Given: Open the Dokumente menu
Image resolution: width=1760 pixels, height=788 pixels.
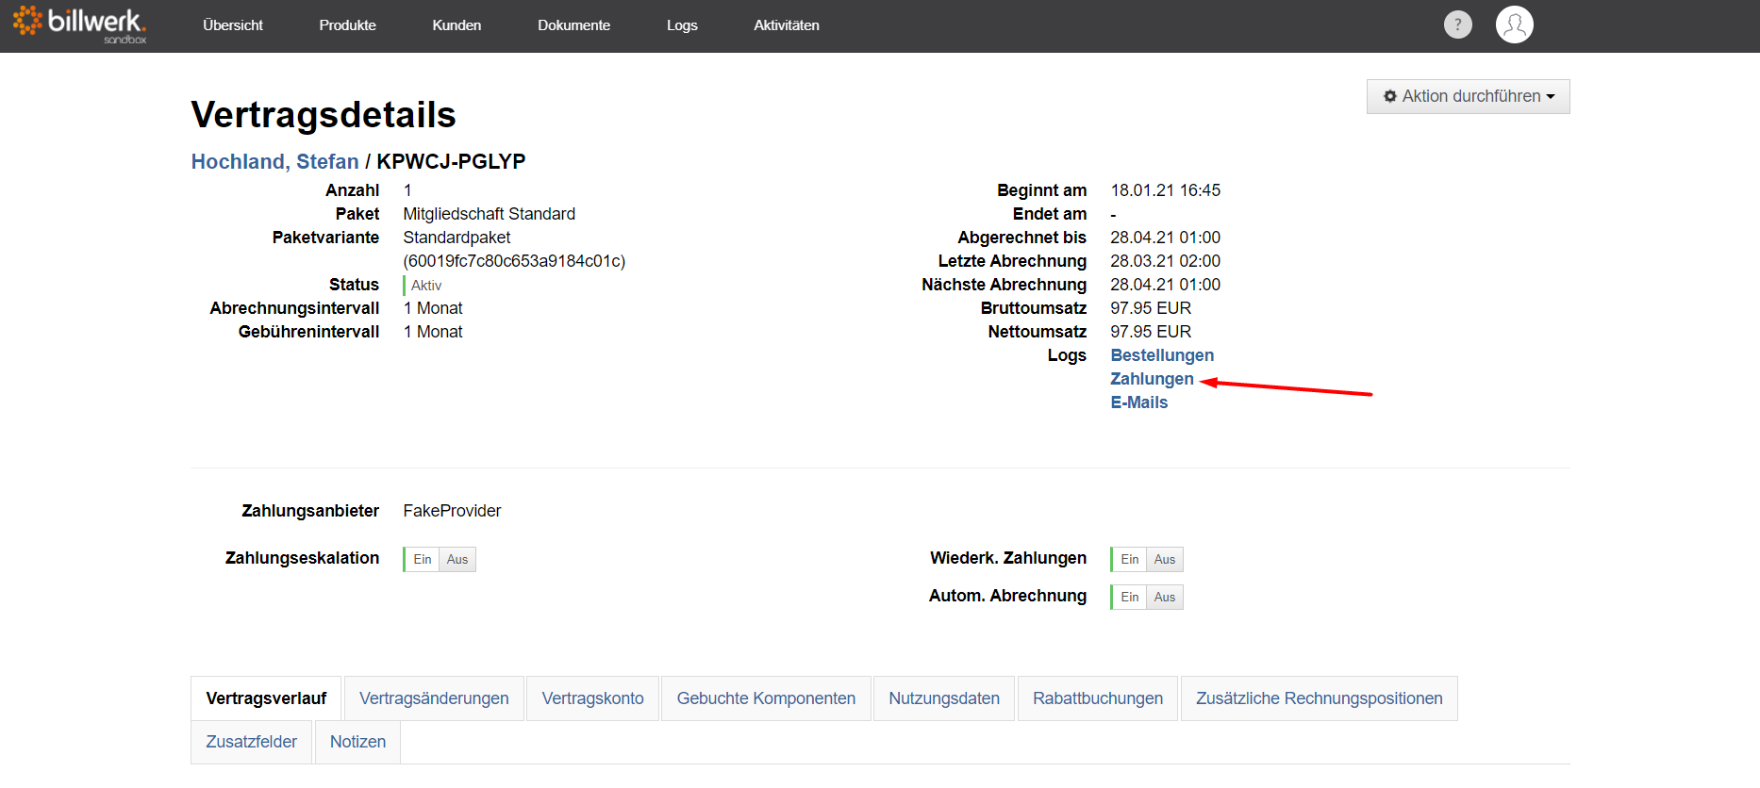Looking at the screenshot, I should pos(573,25).
